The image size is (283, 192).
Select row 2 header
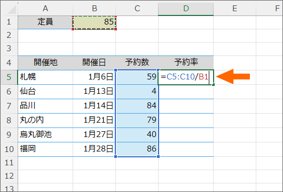point(9,36)
